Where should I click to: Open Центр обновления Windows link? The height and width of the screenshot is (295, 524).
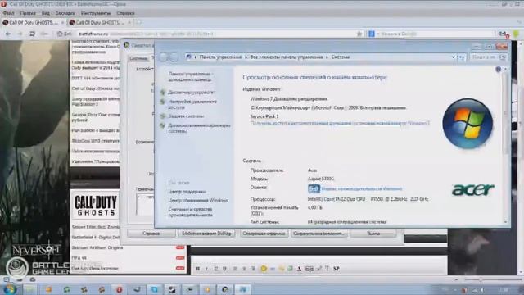[198, 200]
